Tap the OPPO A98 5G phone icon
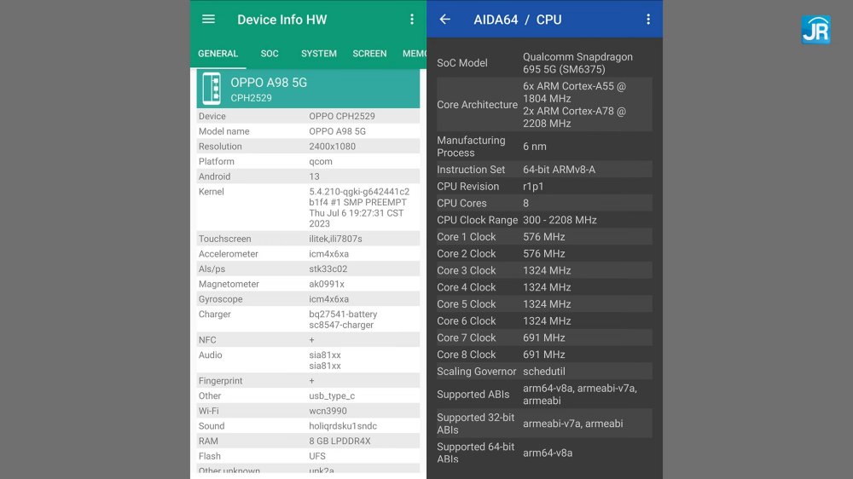 [211, 89]
